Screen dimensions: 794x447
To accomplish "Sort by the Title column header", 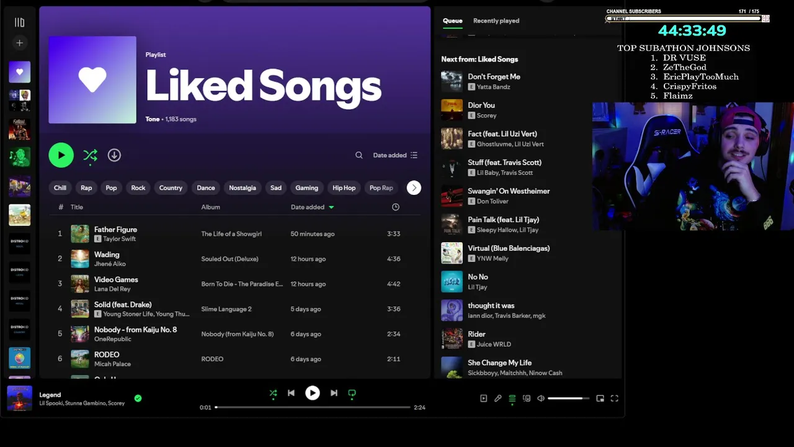I will click(77, 207).
